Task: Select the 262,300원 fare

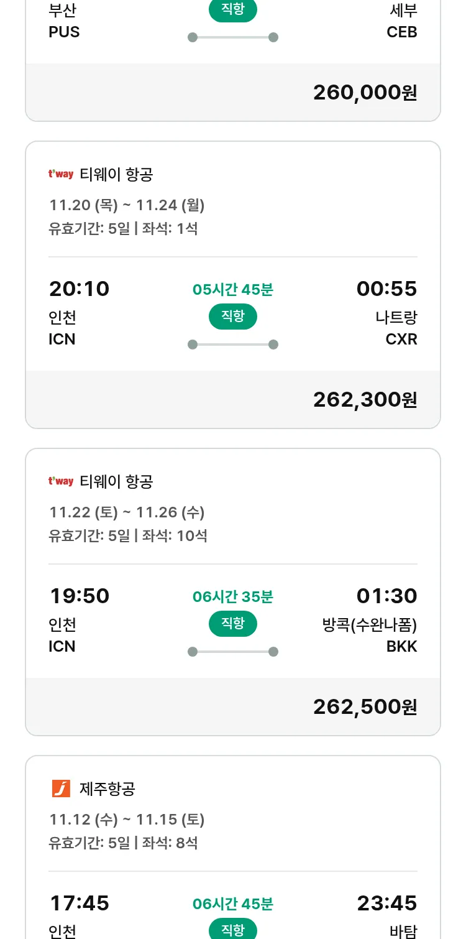Action: 365,400
